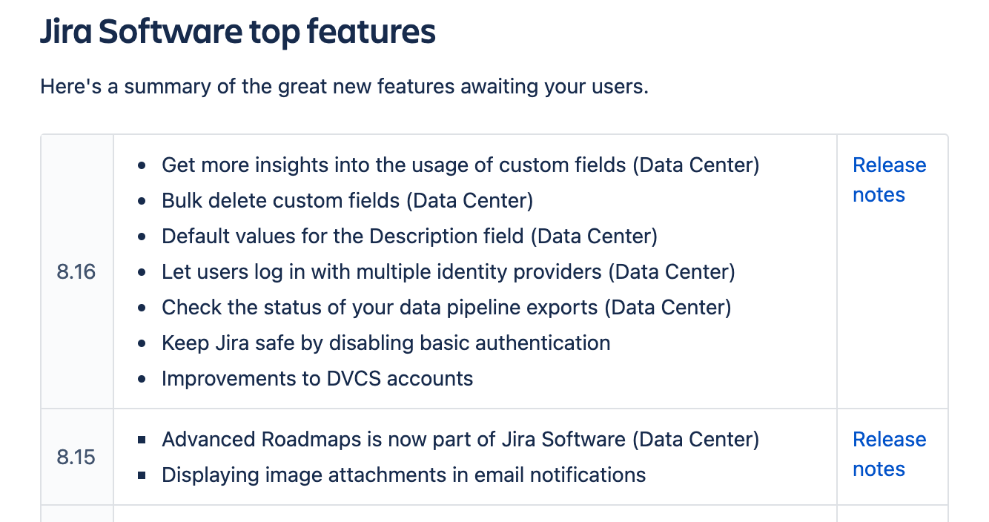Viewport: 989px width, 522px height.
Task: Click the summary sentence about new features
Action: click(344, 87)
